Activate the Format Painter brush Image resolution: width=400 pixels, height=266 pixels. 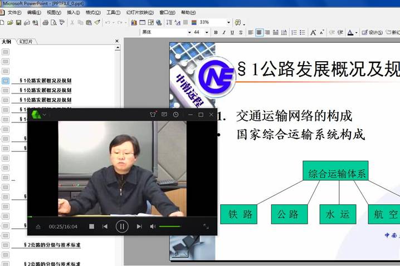pos(97,23)
